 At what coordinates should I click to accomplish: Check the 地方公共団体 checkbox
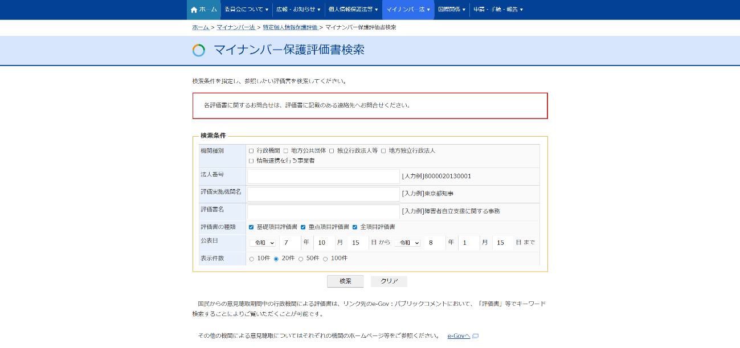click(287, 150)
